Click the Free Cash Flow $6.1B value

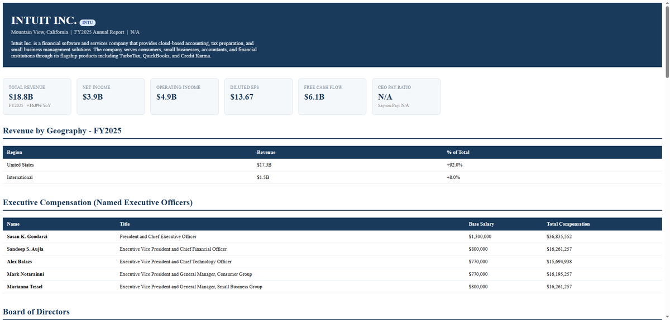point(314,97)
